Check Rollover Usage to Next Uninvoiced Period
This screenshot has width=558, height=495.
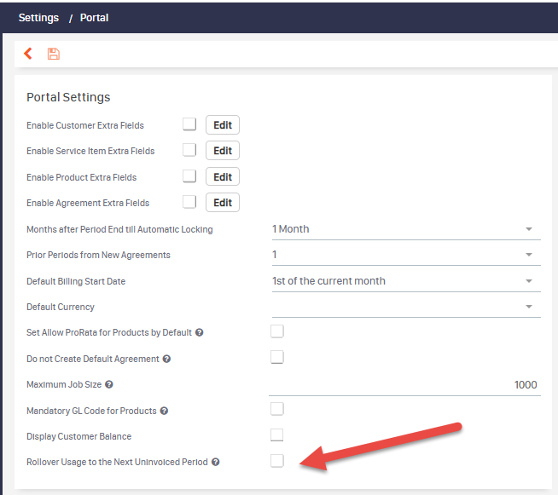(x=276, y=461)
